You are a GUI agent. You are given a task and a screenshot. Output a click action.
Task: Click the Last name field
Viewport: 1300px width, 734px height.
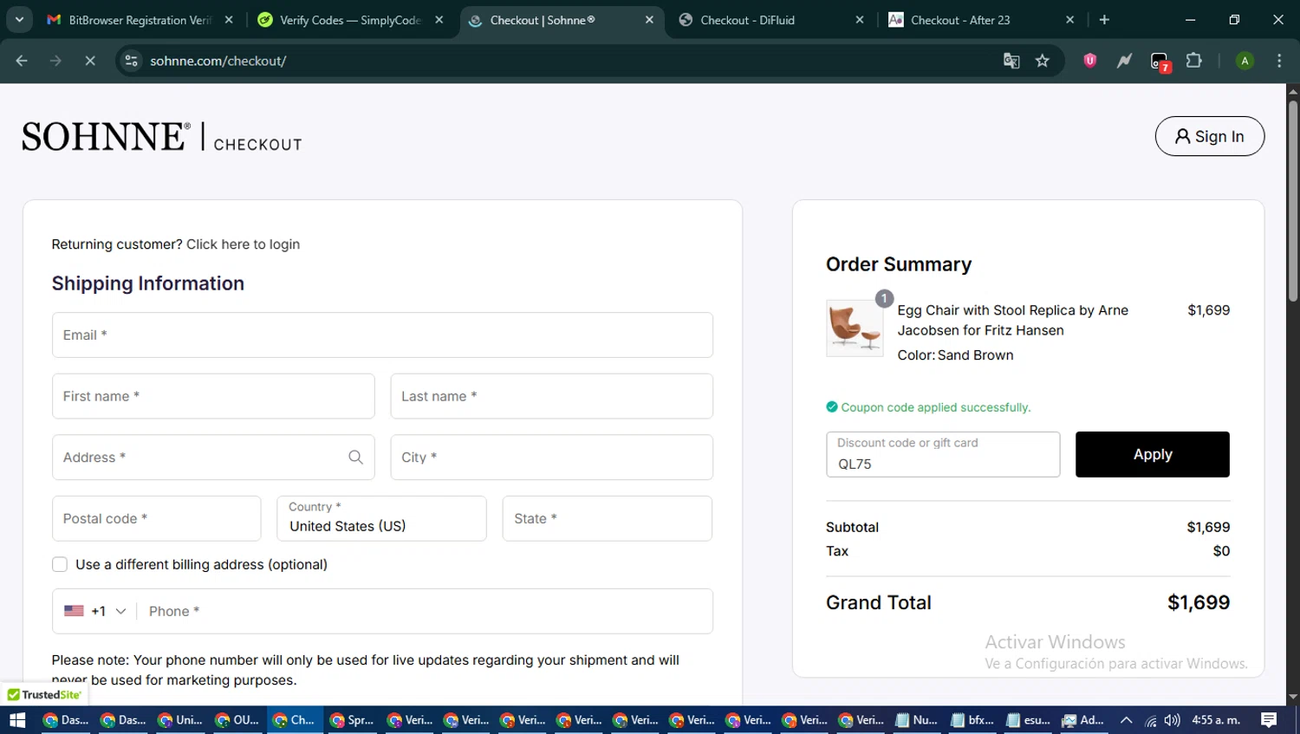pos(551,396)
